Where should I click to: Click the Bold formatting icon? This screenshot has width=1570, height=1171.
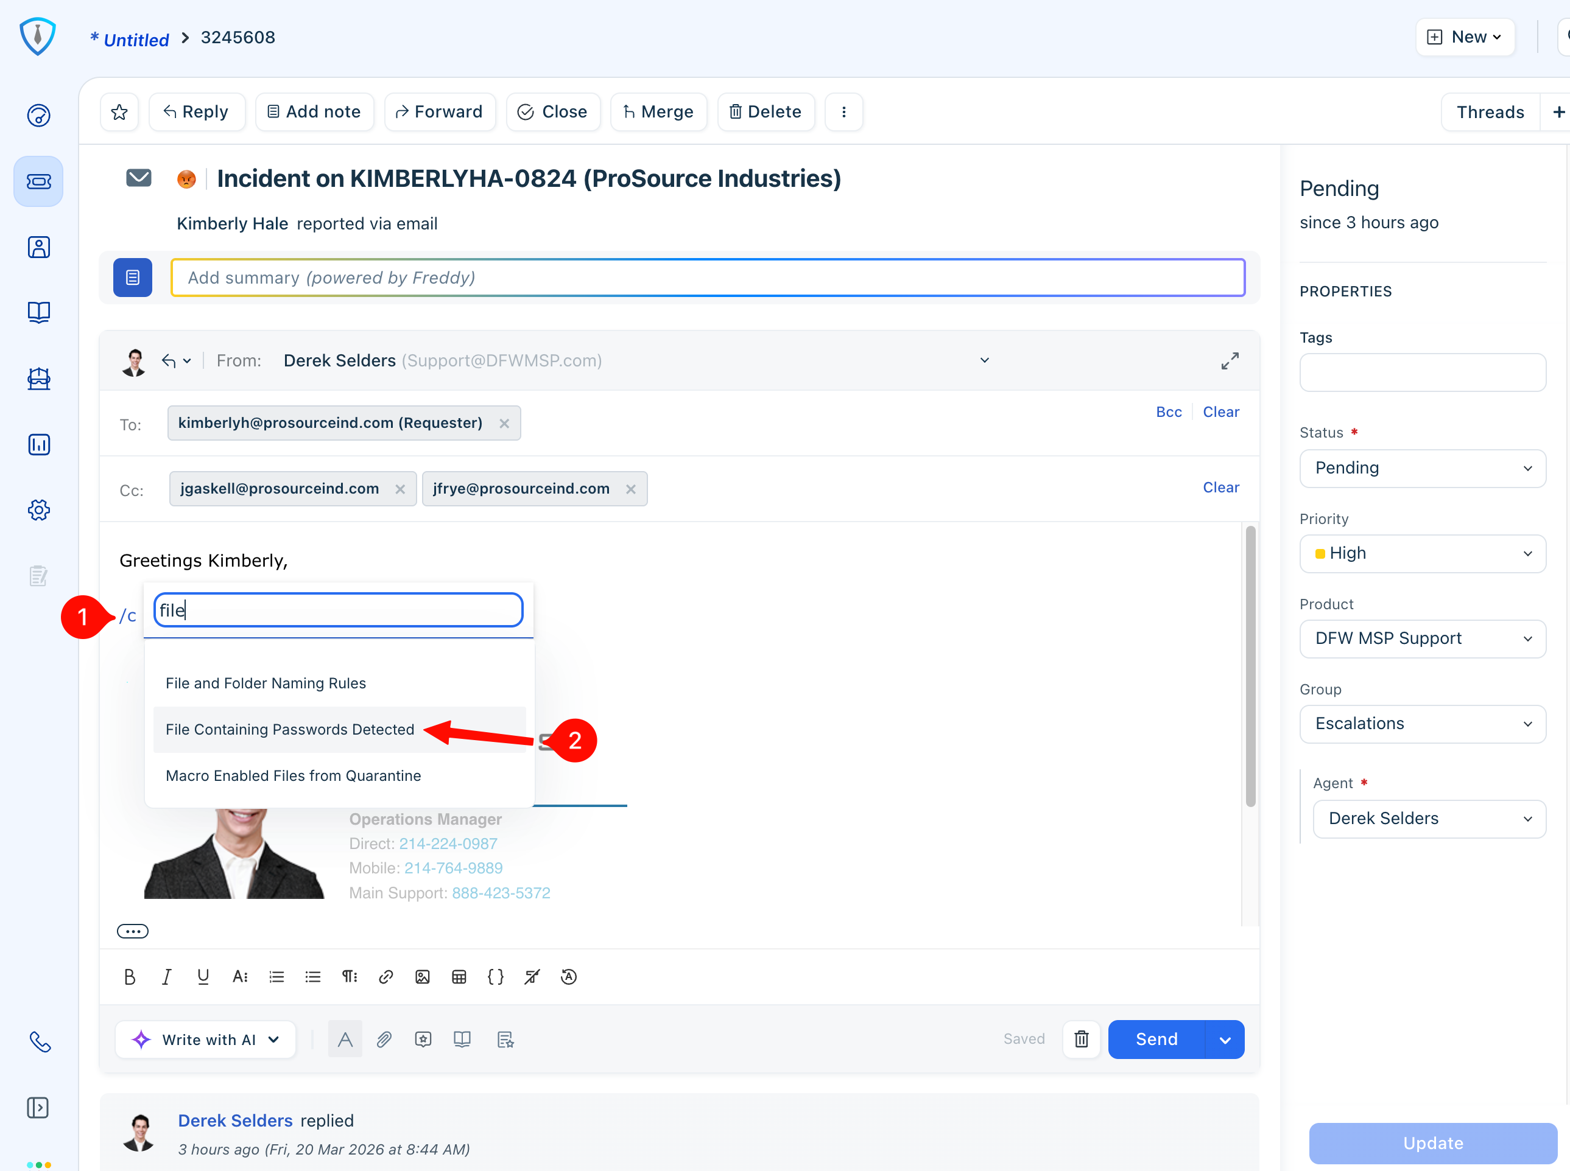coord(129,977)
